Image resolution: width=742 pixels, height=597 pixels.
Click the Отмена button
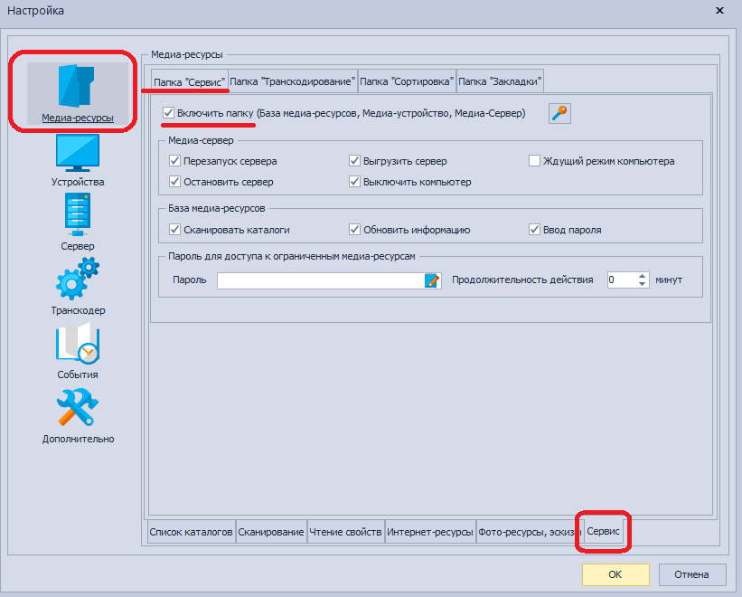pos(692,573)
